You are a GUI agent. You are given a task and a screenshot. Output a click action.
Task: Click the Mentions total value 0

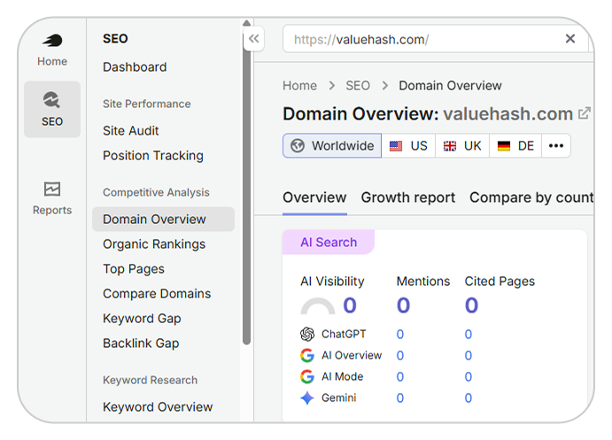[403, 305]
